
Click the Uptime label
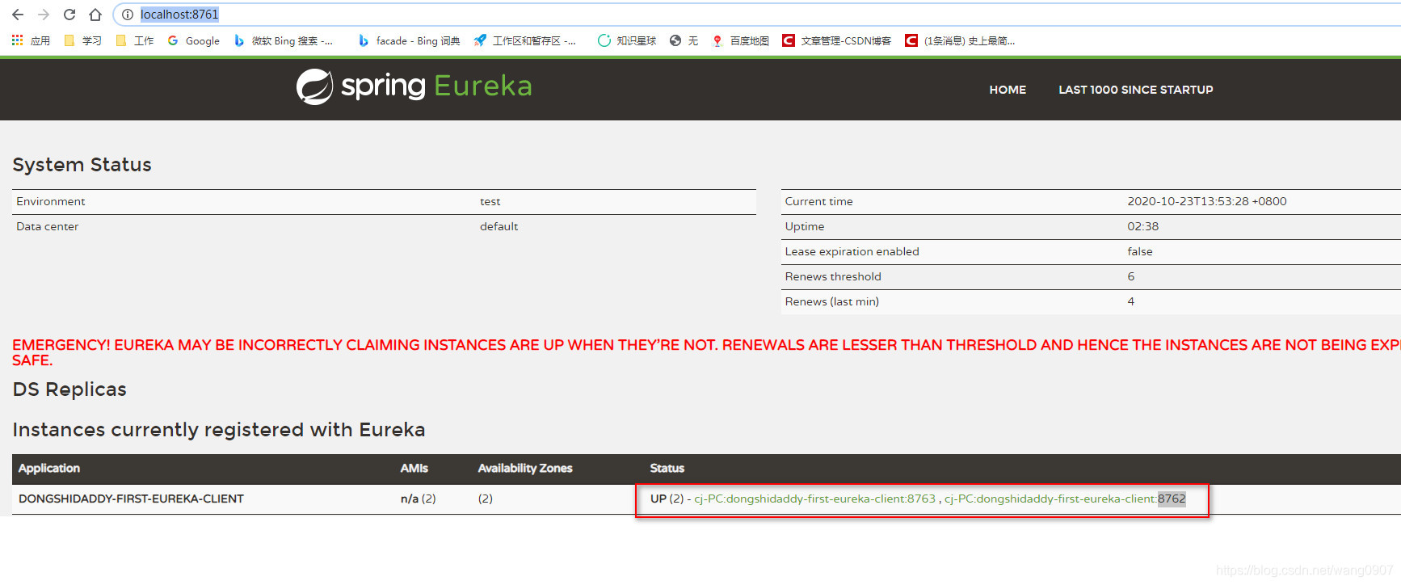coord(805,226)
